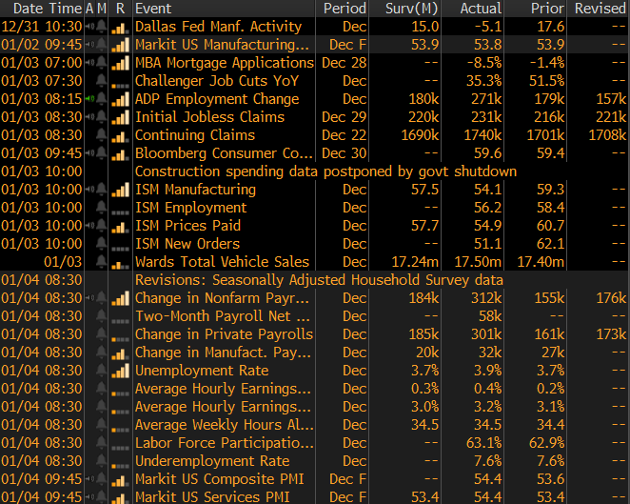630x504 pixels.
Task: Click the bell icon beside ISM Manufacturing
Action: tap(103, 190)
